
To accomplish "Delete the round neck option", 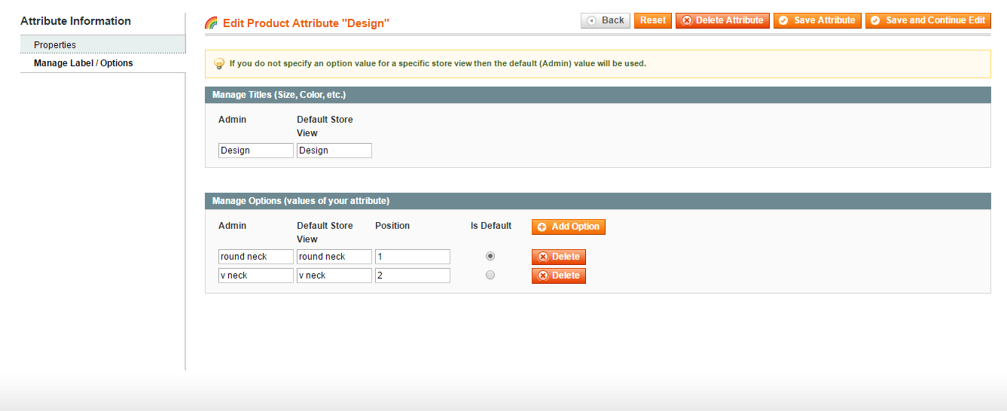I will (558, 257).
